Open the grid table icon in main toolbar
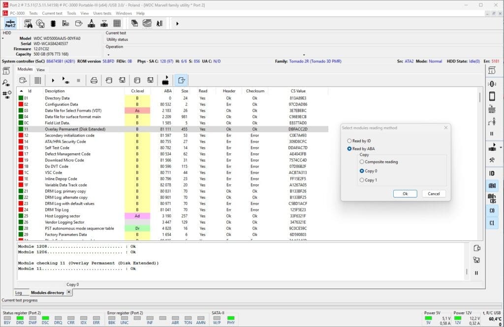Viewport: 504px width, 327px height. 117,24
